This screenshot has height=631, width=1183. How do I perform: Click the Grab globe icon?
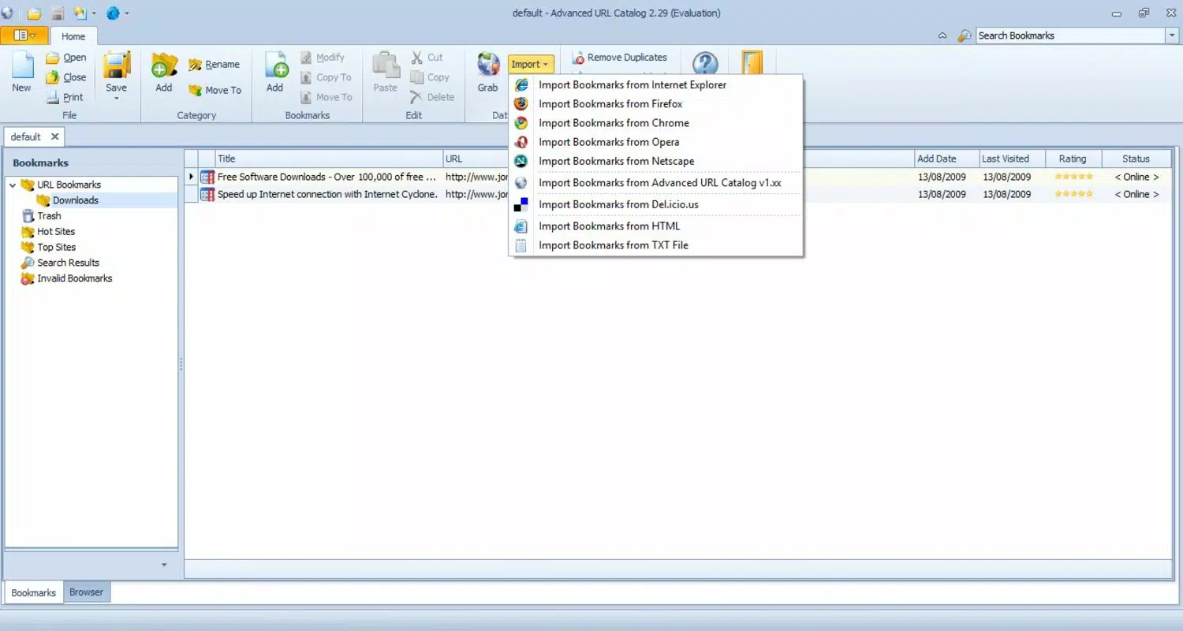(x=488, y=65)
